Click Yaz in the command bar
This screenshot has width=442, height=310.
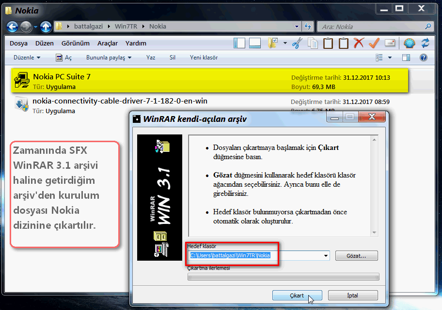[x=151, y=58]
